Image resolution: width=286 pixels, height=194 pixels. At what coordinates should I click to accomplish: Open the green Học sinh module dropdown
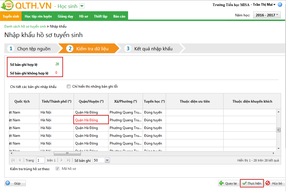click(82, 6)
